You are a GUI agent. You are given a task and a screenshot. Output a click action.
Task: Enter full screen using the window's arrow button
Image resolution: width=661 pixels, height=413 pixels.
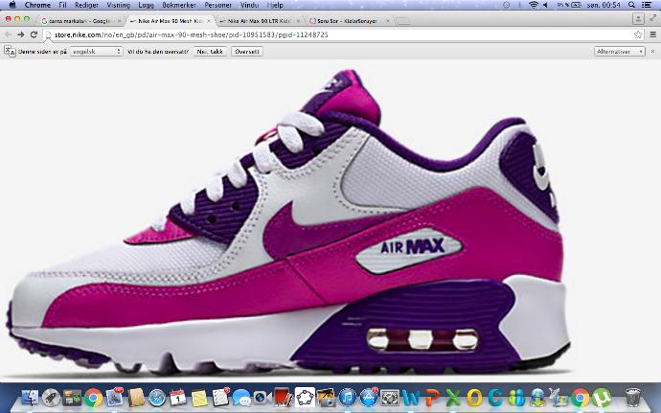(653, 18)
